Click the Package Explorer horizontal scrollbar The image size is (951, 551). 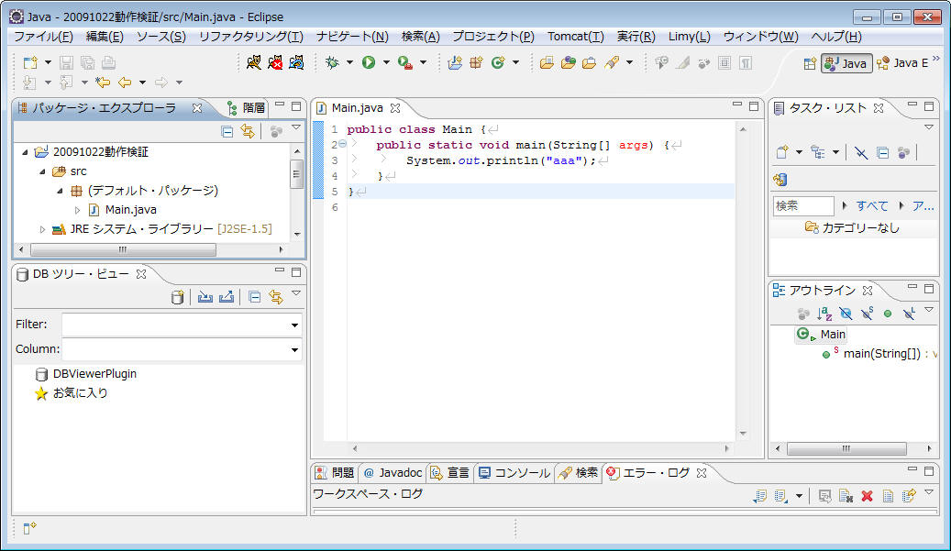point(124,249)
